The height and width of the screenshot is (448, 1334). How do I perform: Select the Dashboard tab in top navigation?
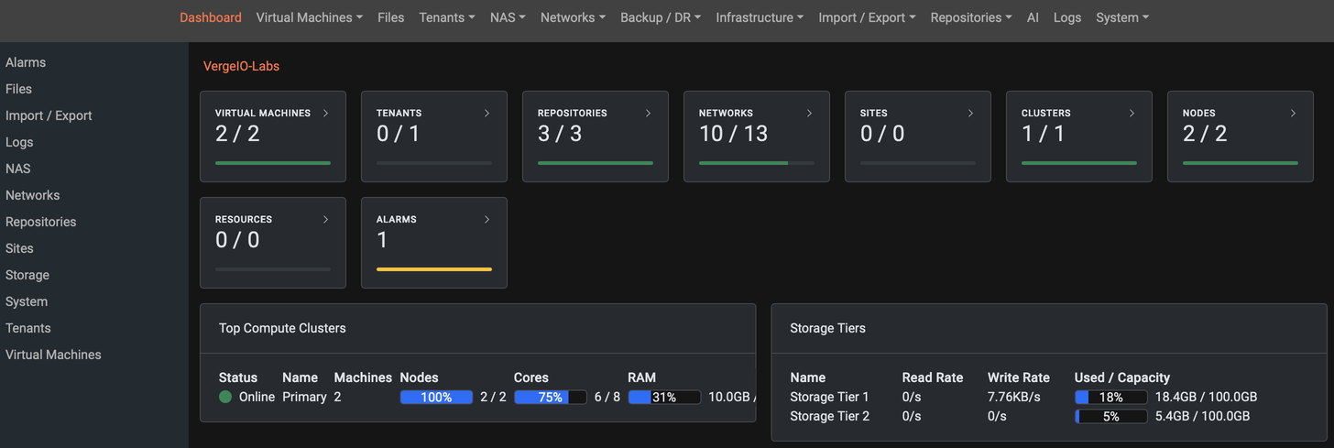coord(211,17)
